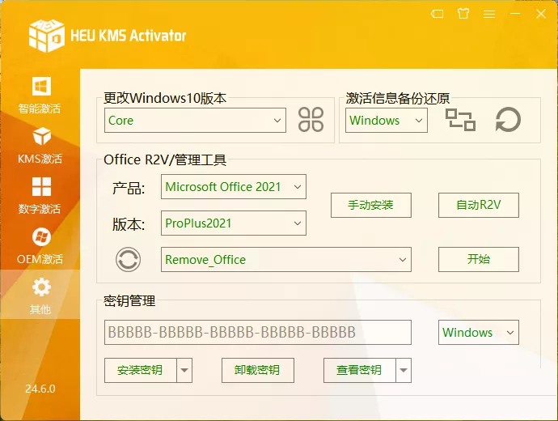The width and height of the screenshot is (558, 421).
Task: Click the 密钥管理 group label
Action: click(x=129, y=301)
